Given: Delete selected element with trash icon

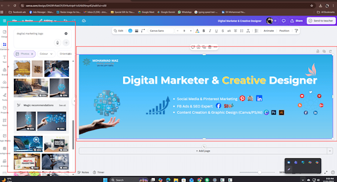Looking at the screenshot, I should coord(210,47).
